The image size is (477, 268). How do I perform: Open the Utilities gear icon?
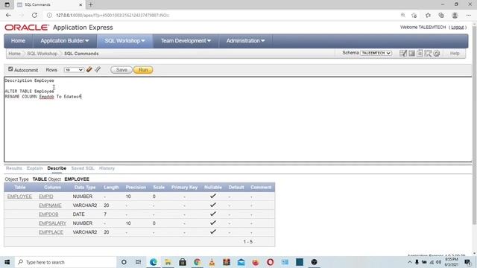tap(437, 54)
